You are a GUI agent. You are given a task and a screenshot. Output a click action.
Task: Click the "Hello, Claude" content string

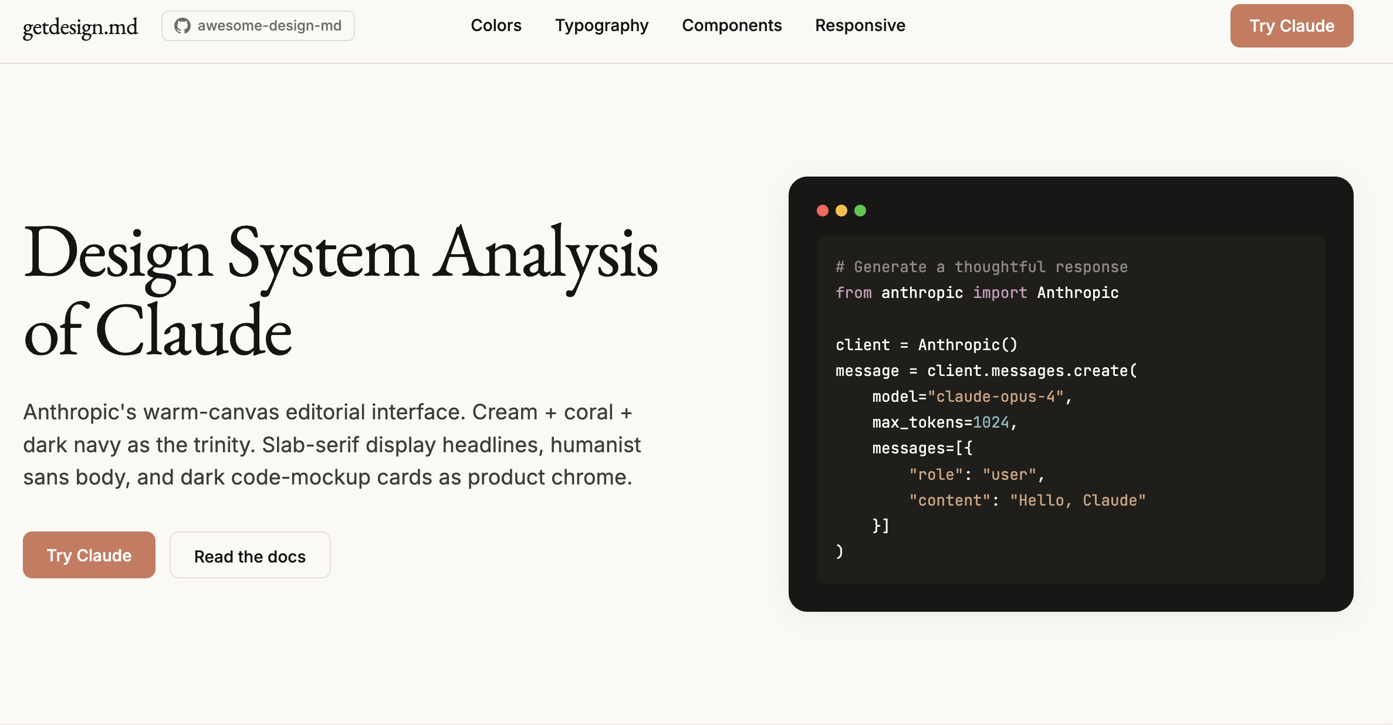(x=1078, y=500)
